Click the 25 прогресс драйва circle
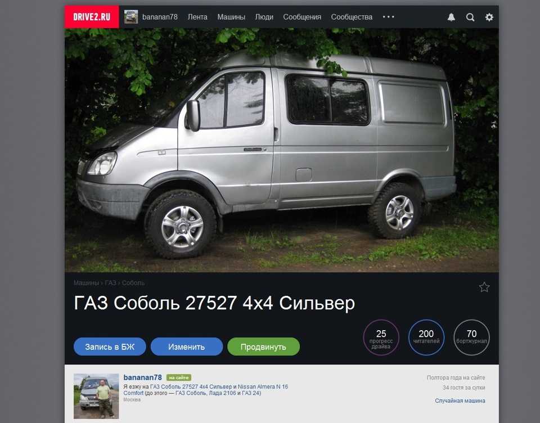540x423 pixels. pyautogui.click(x=381, y=337)
